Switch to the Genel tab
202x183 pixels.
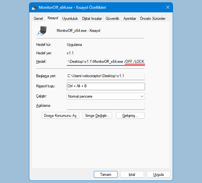pos(38,19)
